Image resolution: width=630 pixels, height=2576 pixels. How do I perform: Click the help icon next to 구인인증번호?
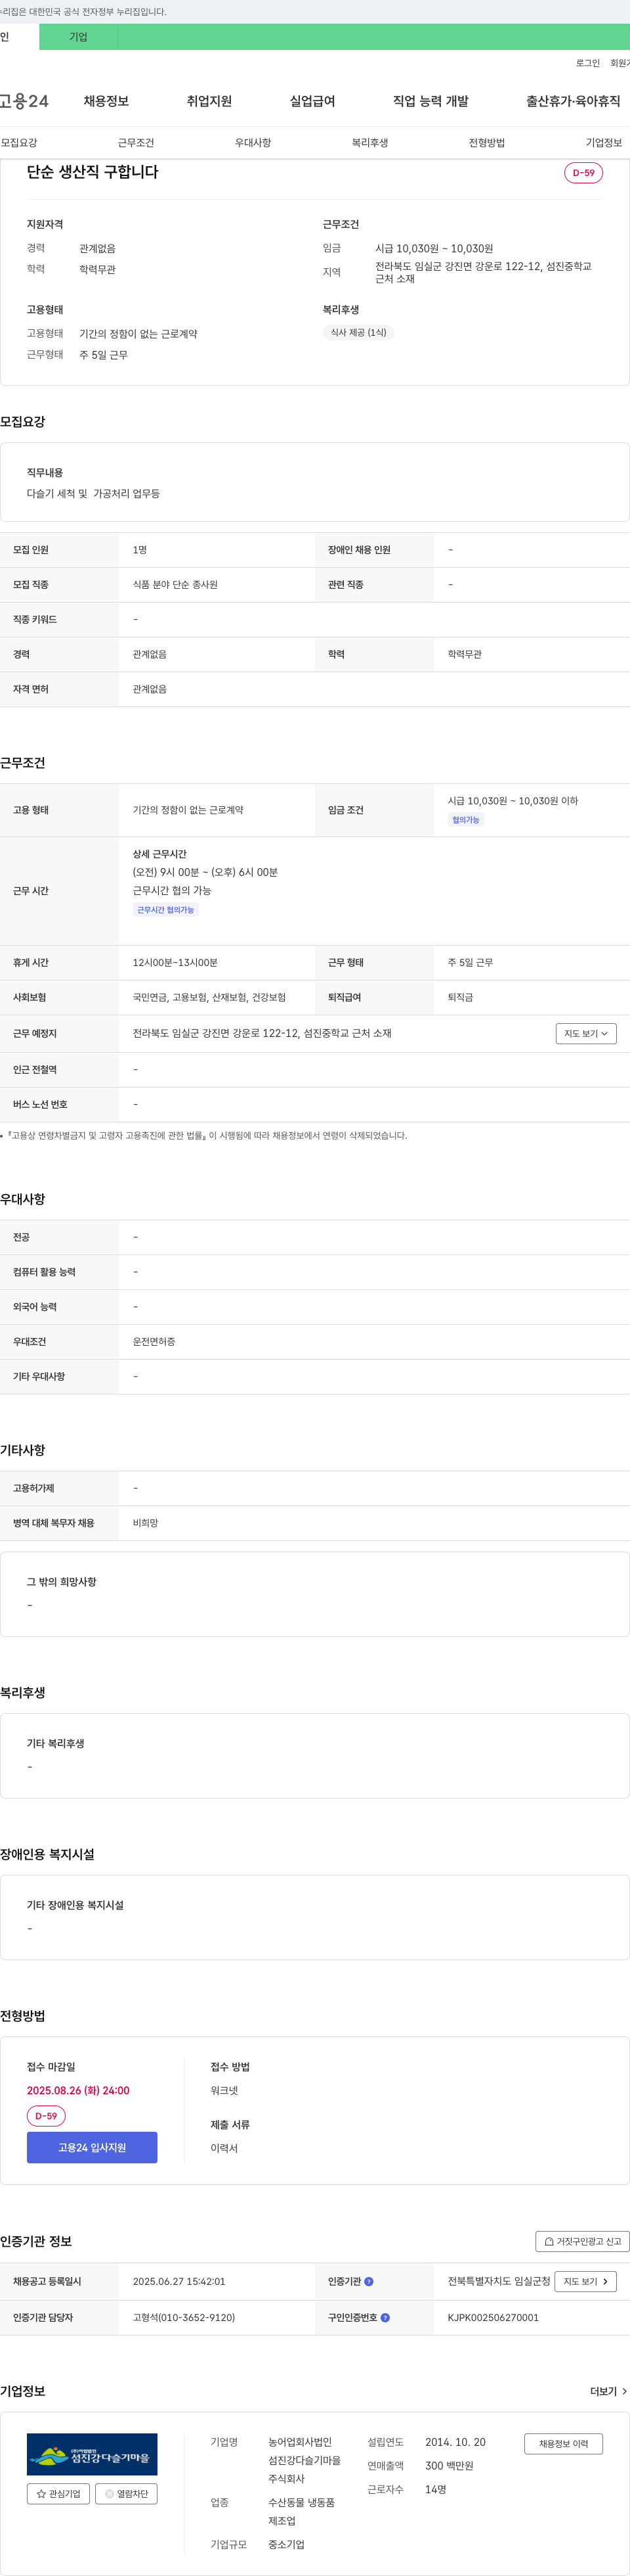(385, 2317)
